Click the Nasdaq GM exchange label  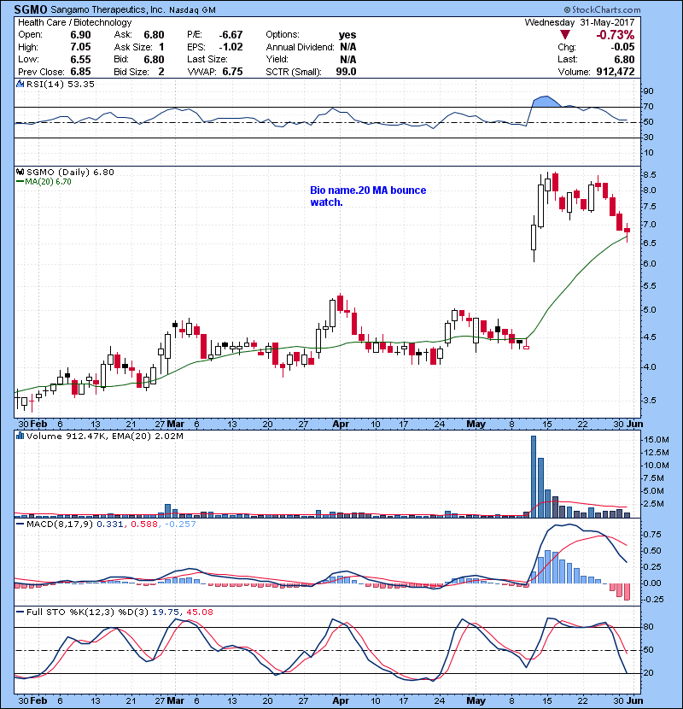coord(192,10)
